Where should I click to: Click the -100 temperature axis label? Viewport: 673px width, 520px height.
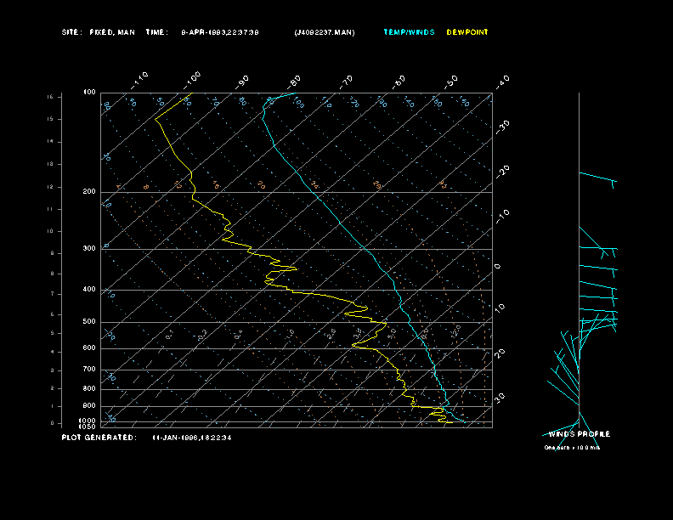(x=191, y=81)
